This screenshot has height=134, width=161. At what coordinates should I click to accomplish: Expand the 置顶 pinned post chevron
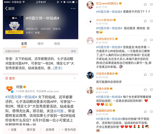tap(75, 78)
